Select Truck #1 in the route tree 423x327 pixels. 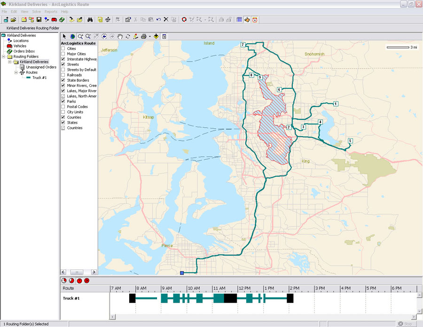[39, 78]
